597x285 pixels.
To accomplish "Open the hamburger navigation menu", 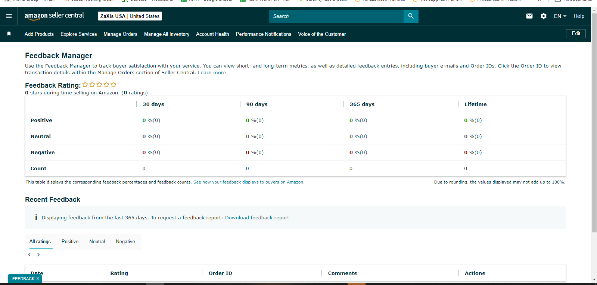I will (x=9, y=16).
